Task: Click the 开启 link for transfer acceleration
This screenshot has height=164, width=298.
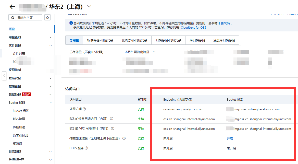Action: point(230,138)
